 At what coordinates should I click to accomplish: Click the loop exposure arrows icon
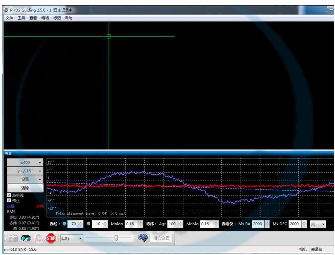click(x=26, y=238)
